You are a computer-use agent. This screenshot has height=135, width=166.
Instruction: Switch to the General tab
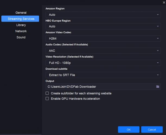pos(21,13)
